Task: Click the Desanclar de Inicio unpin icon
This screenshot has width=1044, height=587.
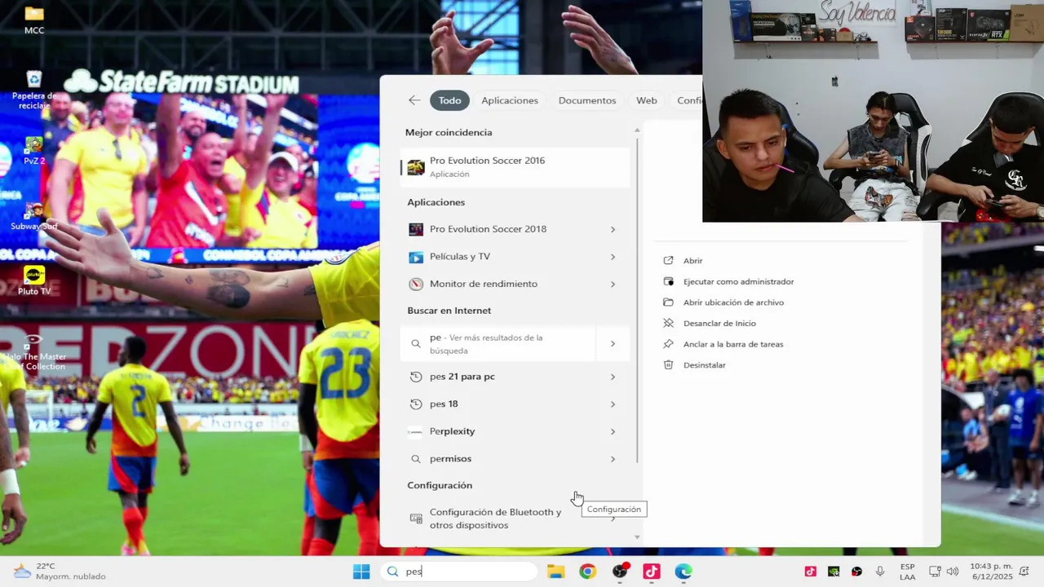Action: tap(668, 324)
